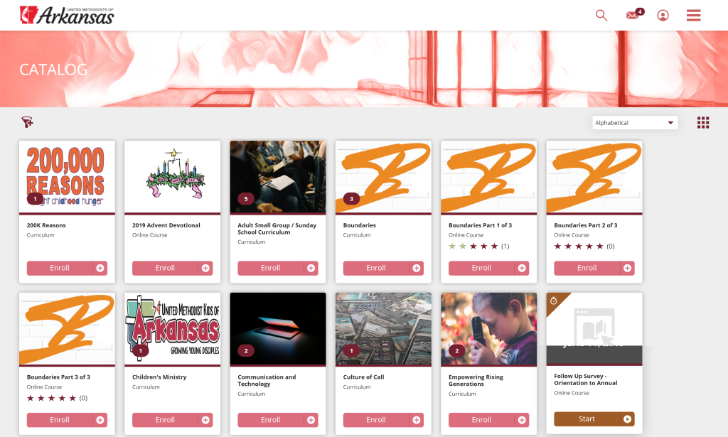The height and width of the screenshot is (437, 728).
Task: Click the Arkansas United Methodists logo
Action: coord(67,16)
